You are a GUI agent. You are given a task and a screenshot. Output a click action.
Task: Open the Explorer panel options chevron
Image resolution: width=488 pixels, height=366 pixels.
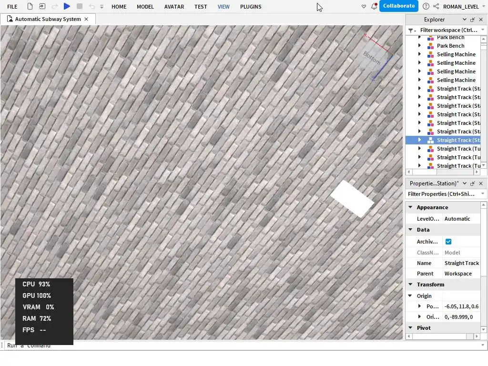click(464, 19)
